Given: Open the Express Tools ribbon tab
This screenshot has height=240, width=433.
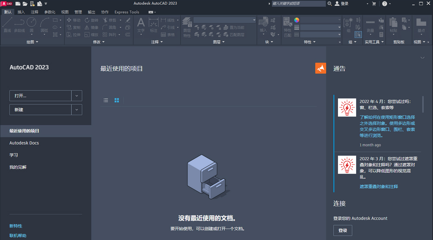Looking at the screenshot, I should [127, 12].
